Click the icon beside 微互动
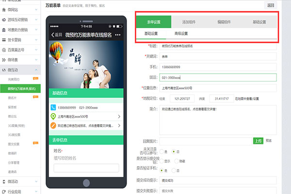Screen dimensions: 291x194 click(4, 70)
